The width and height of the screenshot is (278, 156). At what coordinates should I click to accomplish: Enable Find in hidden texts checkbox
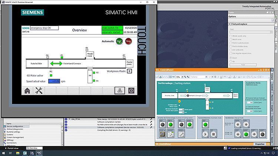231,46
